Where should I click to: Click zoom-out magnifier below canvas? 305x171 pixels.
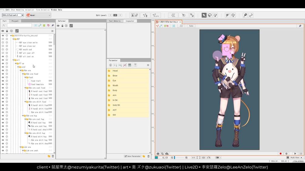click(x=172, y=158)
